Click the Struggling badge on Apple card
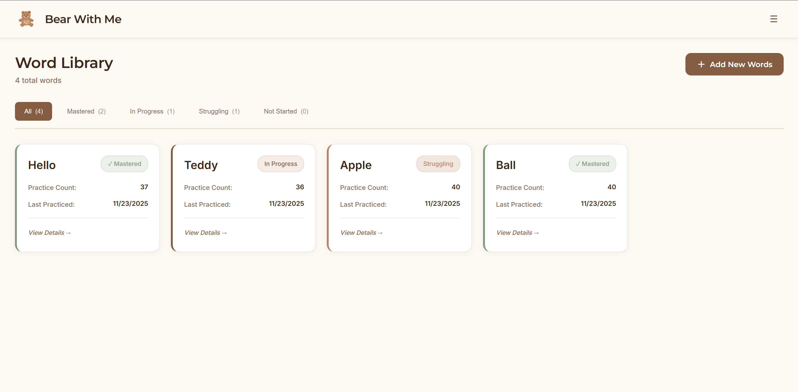 coord(438,164)
